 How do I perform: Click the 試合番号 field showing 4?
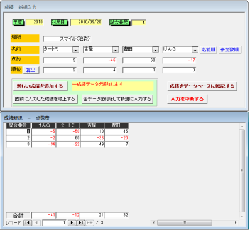(x=139, y=23)
